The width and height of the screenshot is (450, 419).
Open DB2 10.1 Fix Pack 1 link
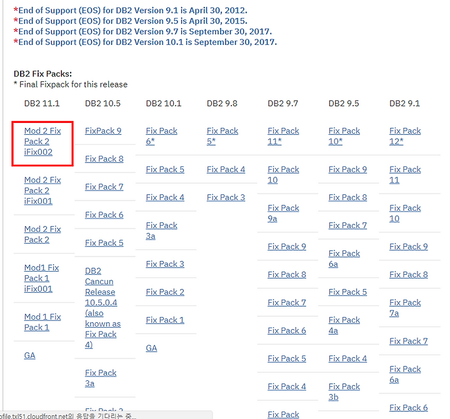coord(165,320)
